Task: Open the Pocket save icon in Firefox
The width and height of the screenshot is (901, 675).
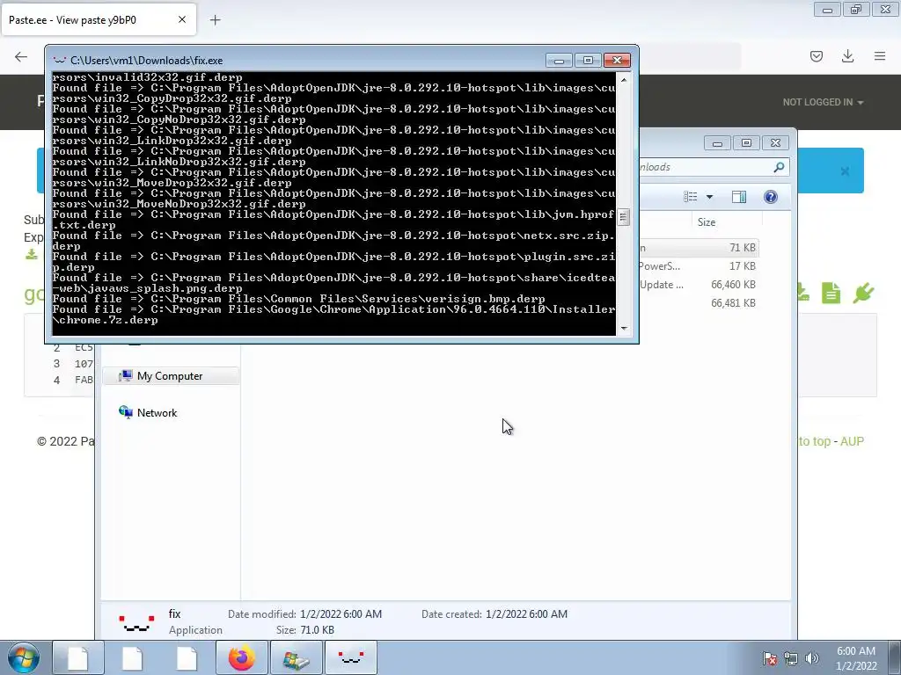Action: coord(817,56)
